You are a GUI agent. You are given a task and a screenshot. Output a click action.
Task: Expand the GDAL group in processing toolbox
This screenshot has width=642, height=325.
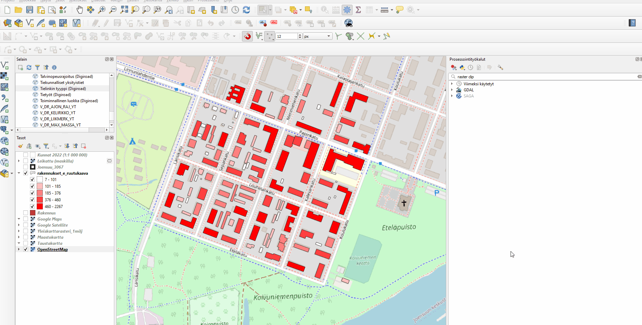pos(452,90)
